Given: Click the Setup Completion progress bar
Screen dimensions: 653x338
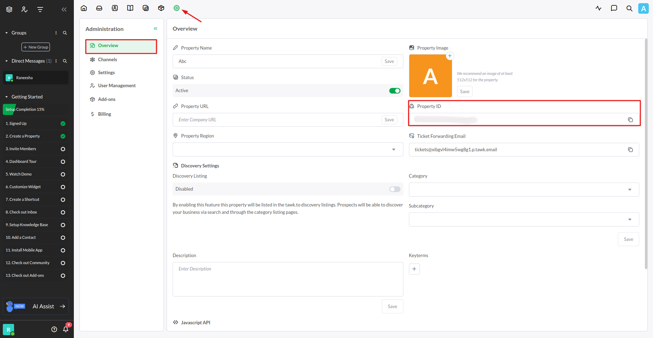Looking at the screenshot, I should (x=36, y=109).
